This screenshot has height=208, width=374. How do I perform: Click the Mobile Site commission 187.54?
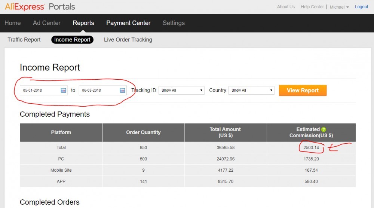click(311, 170)
